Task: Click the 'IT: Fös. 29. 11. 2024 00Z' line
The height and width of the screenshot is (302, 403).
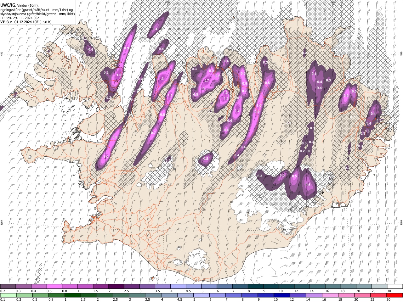Action: pyautogui.click(x=20, y=18)
